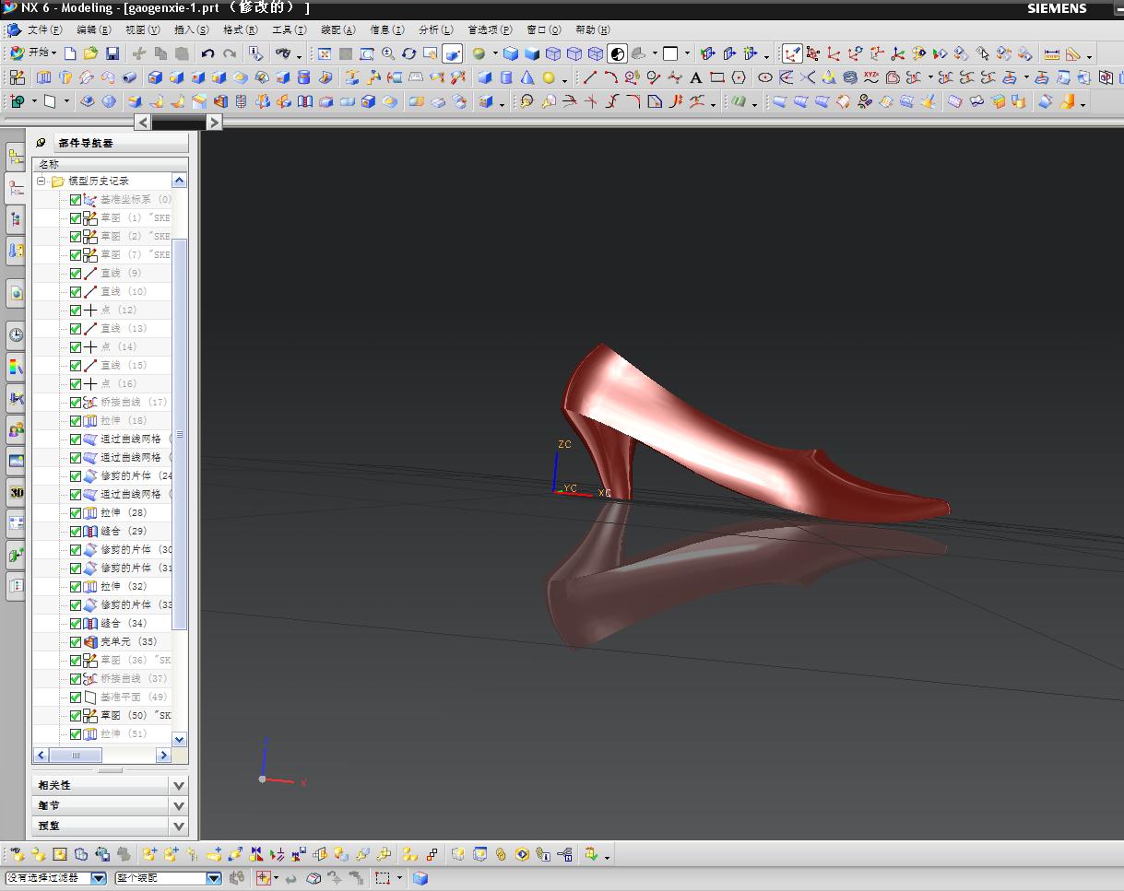Click the Internet Explorer sidebar tab icon
The image size is (1124, 891).
point(16,293)
